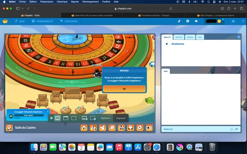Screen dimensions: 247x154
Task: Click the orange B button icon
Action: pyautogui.click(x=112, y=128)
